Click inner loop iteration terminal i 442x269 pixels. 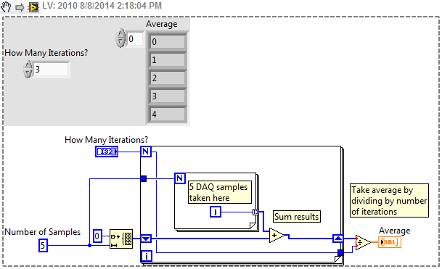[x=216, y=212]
